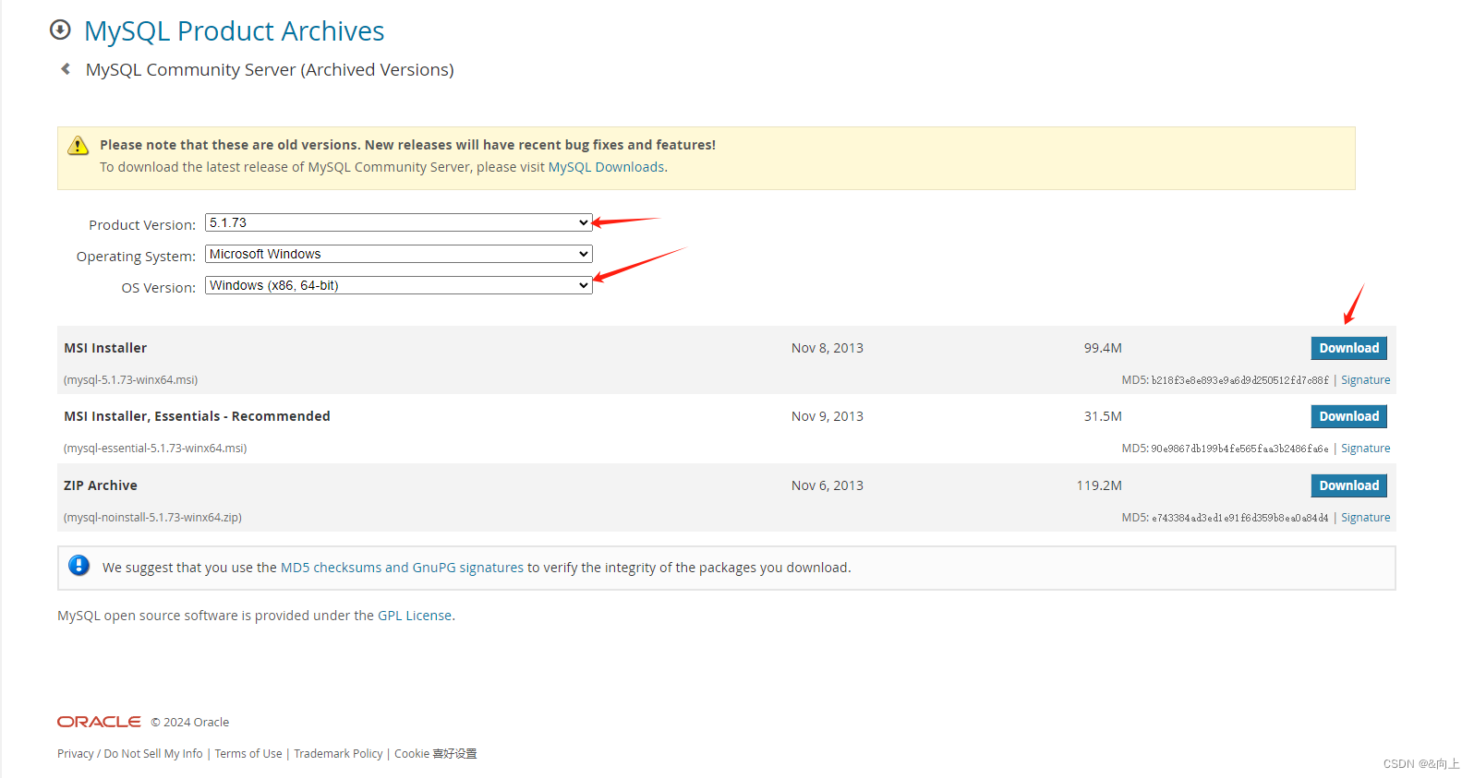Click the ZIP Archive row title

pyautogui.click(x=101, y=485)
